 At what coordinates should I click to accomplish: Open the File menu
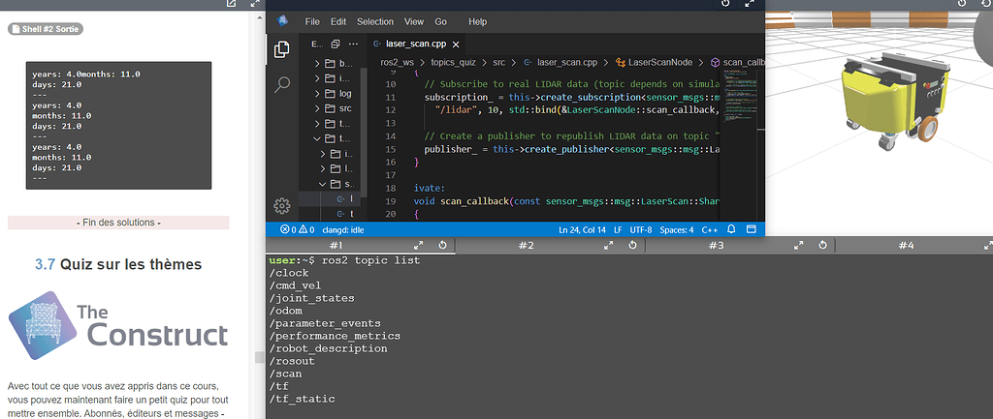(x=312, y=21)
